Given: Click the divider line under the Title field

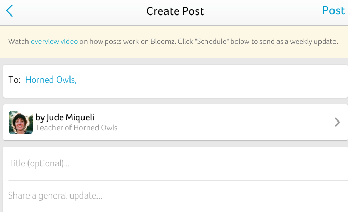Looking at the screenshot, I should coord(178,180).
